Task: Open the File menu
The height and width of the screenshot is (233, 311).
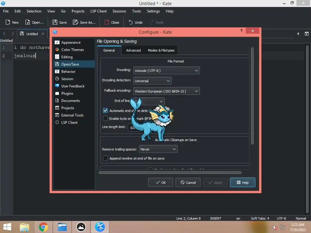Action: 6,11
